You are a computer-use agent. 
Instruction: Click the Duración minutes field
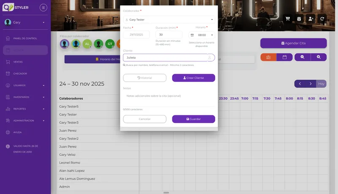coord(169,35)
